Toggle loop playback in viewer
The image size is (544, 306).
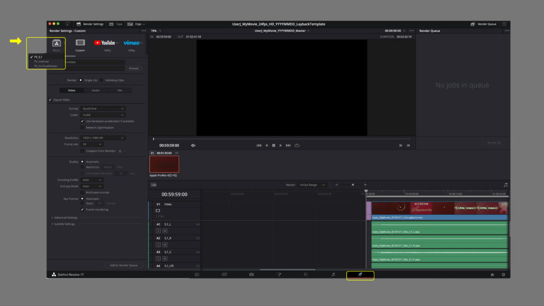pos(297,146)
